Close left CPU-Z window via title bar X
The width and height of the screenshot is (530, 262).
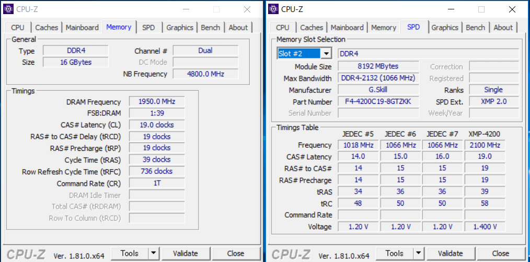click(x=247, y=9)
